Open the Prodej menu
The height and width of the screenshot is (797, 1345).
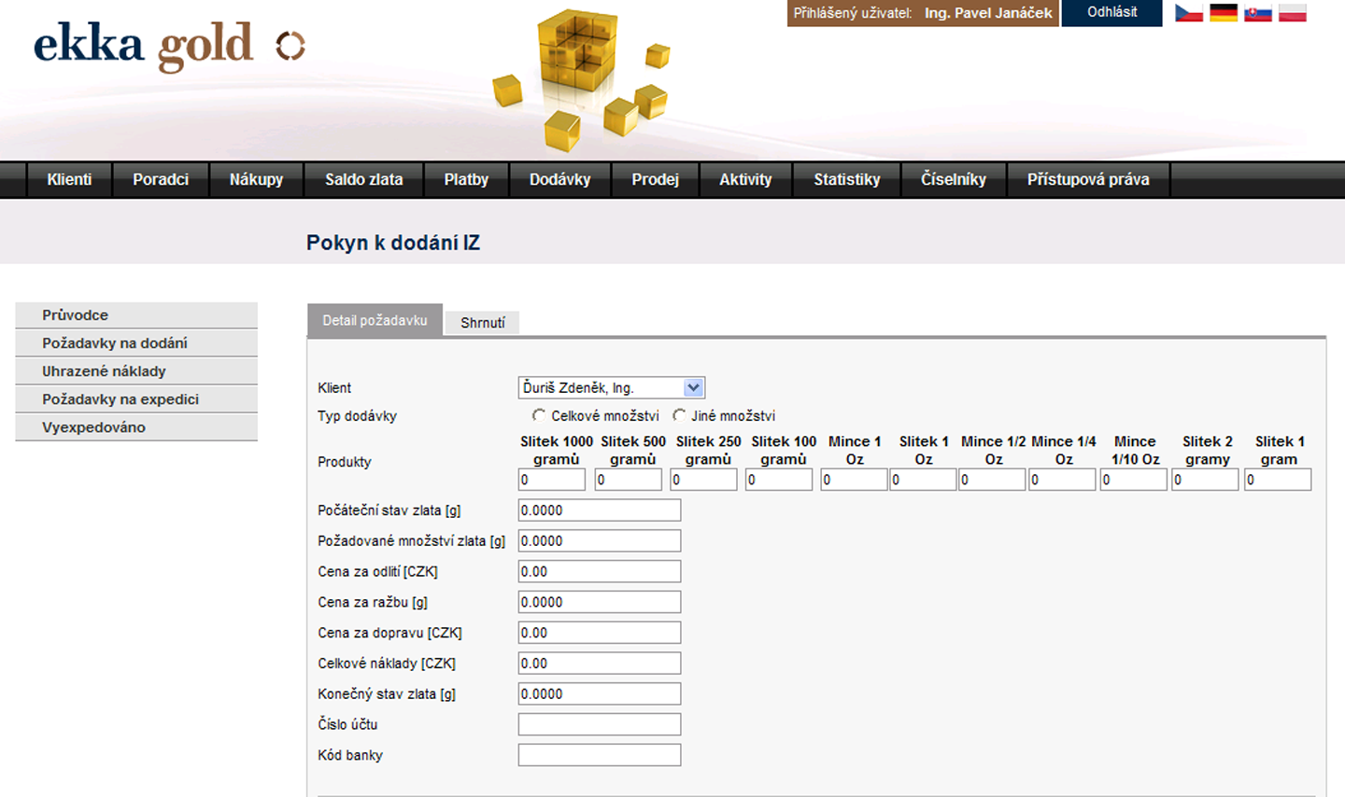tap(655, 179)
